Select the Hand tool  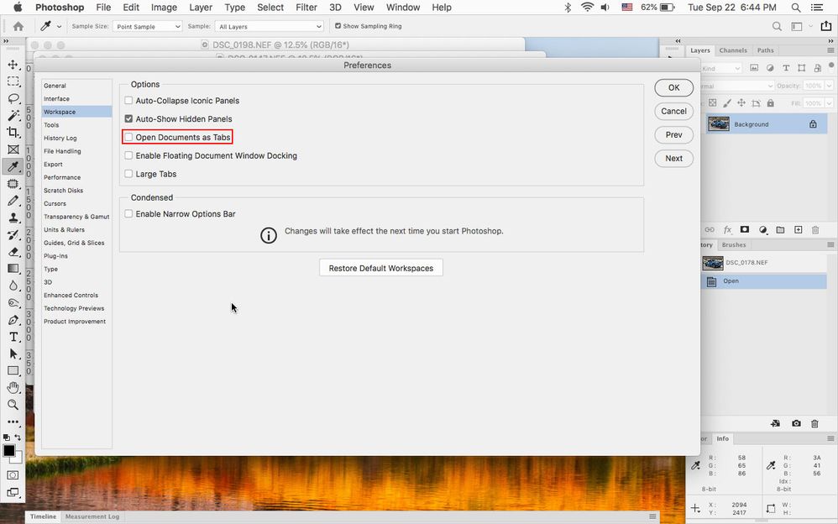click(x=13, y=388)
